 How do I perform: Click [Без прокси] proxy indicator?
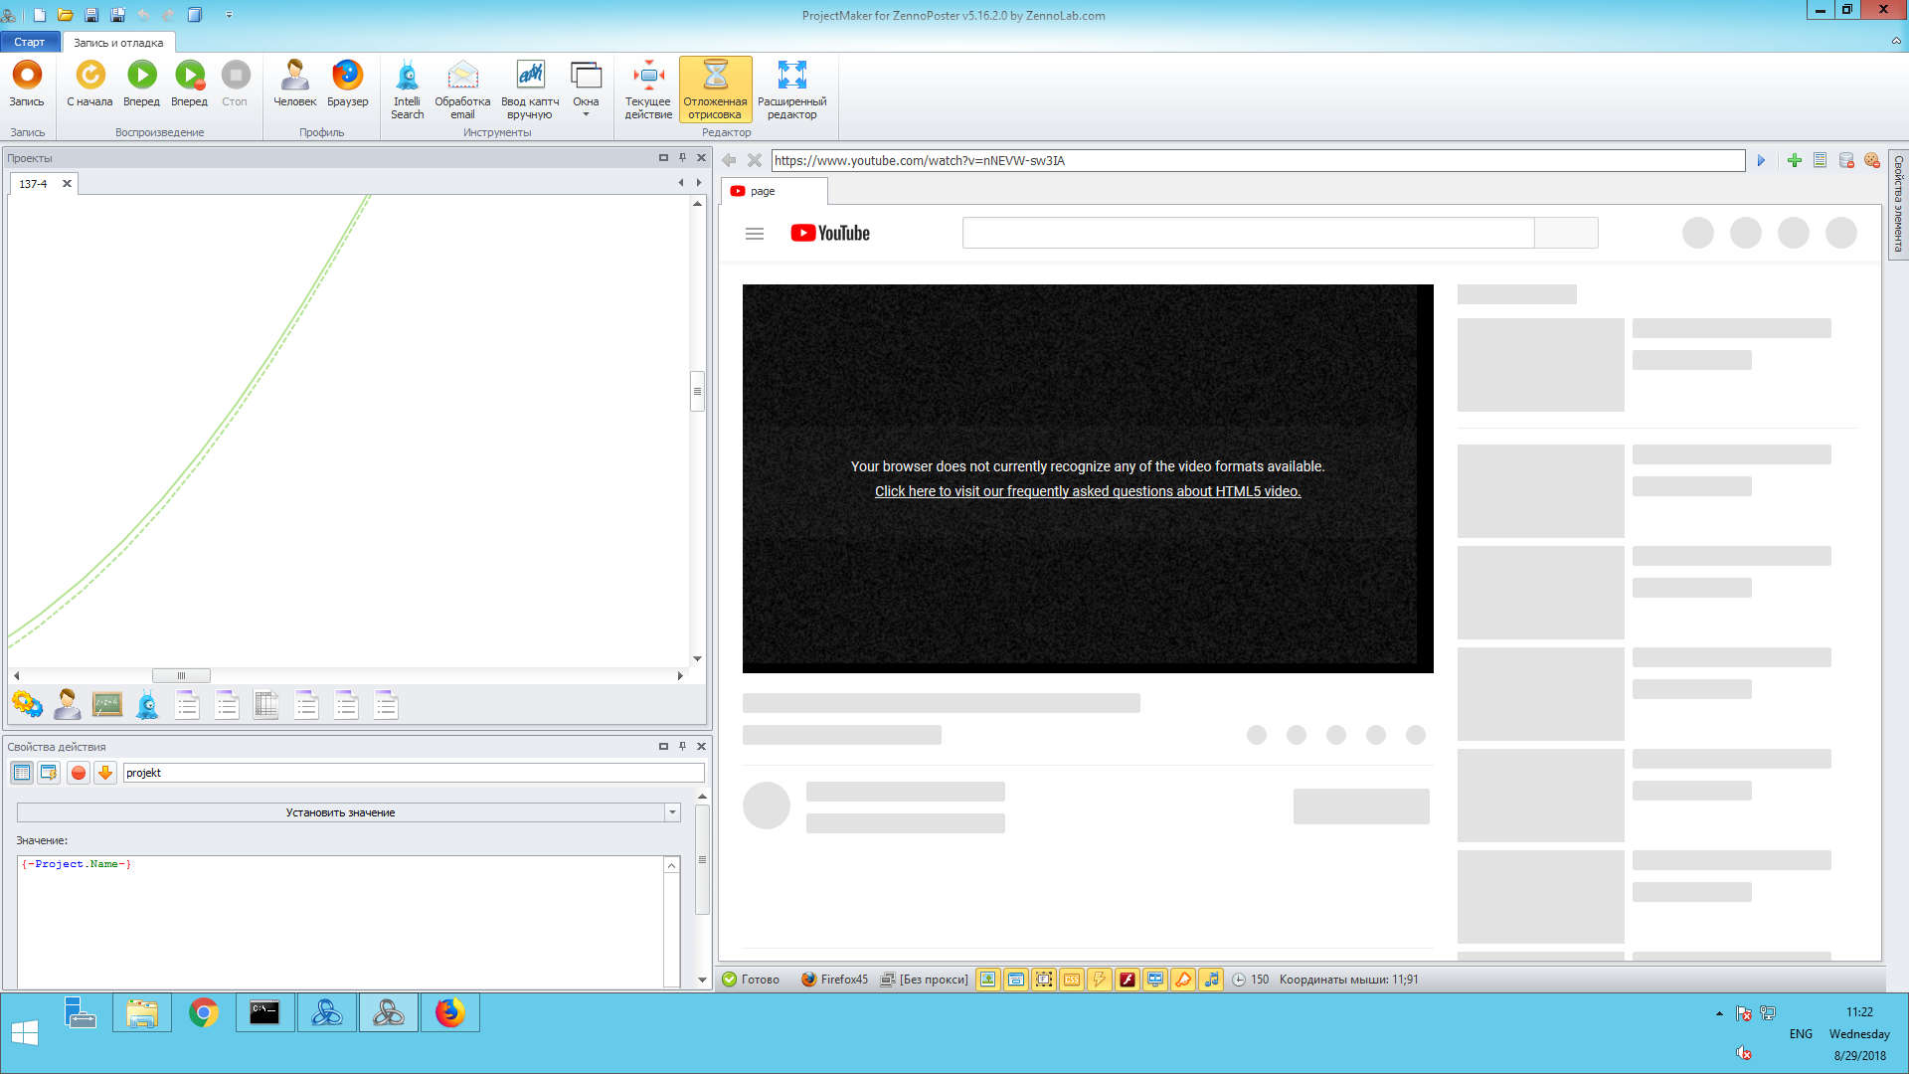[x=925, y=980]
